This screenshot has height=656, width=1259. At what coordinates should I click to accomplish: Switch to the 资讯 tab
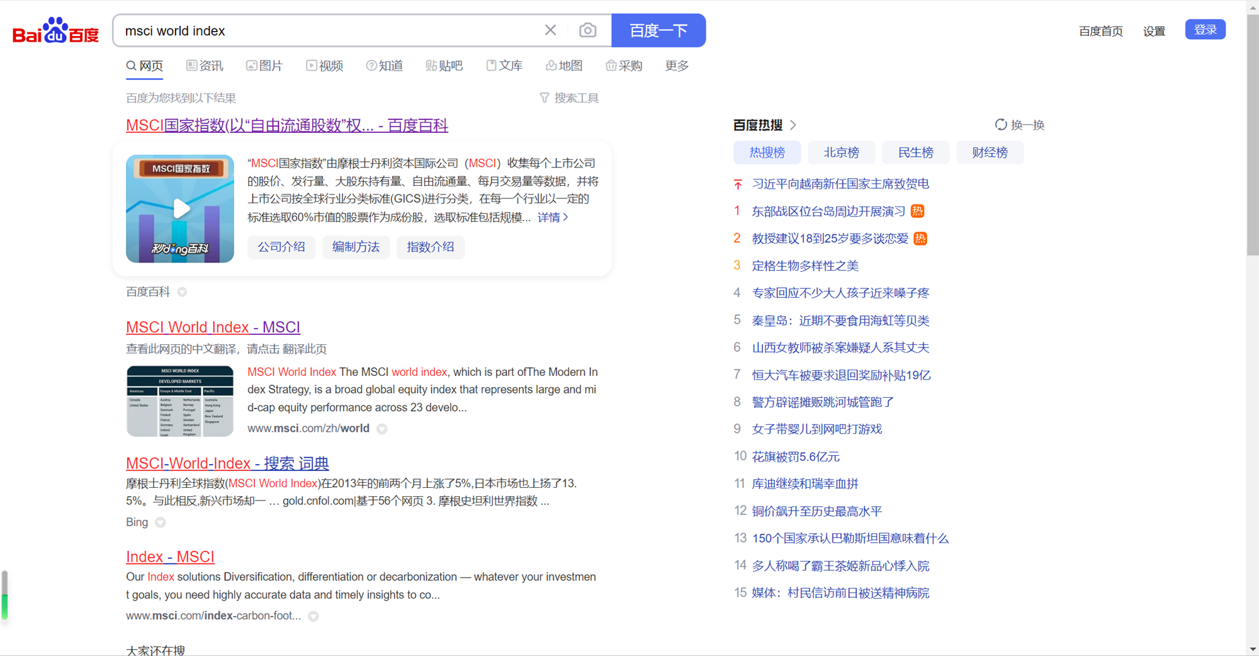click(x=205, y=66)
